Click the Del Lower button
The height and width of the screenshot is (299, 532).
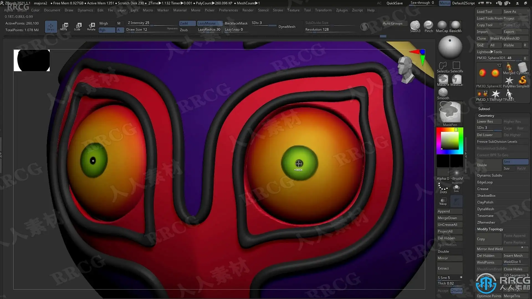coord(488,135)
